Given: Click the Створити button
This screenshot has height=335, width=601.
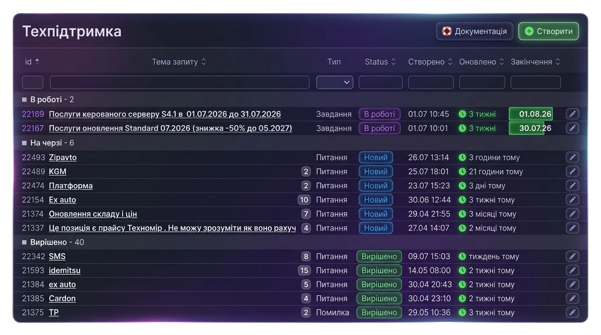Looking at the screenshot, I should [x=549, y=31].
